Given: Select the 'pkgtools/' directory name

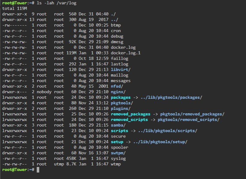Looking at the screenshot, I should 122,103.
